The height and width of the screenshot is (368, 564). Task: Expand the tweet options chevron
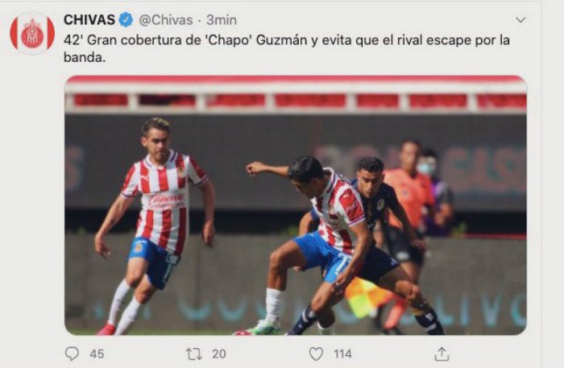coord(520,20)
